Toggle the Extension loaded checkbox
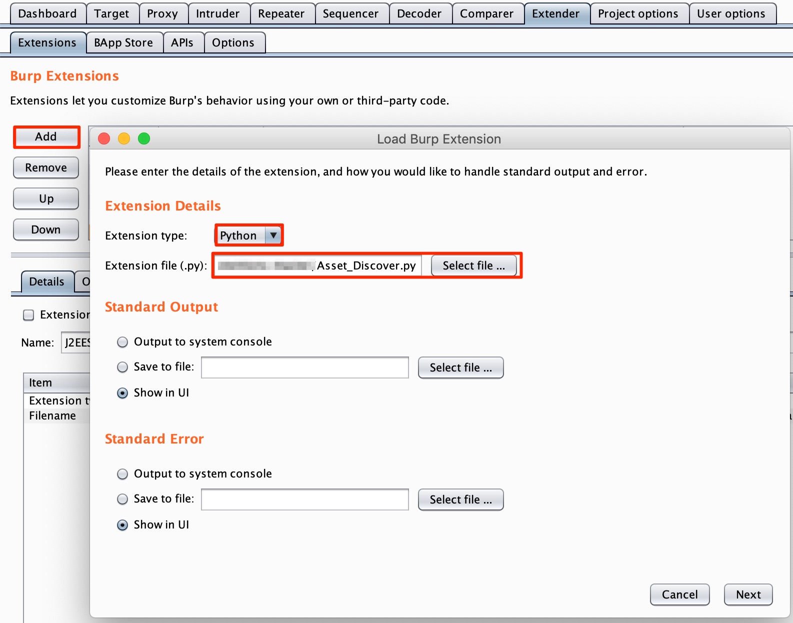 pyautogui.click(x=28, y=315)
